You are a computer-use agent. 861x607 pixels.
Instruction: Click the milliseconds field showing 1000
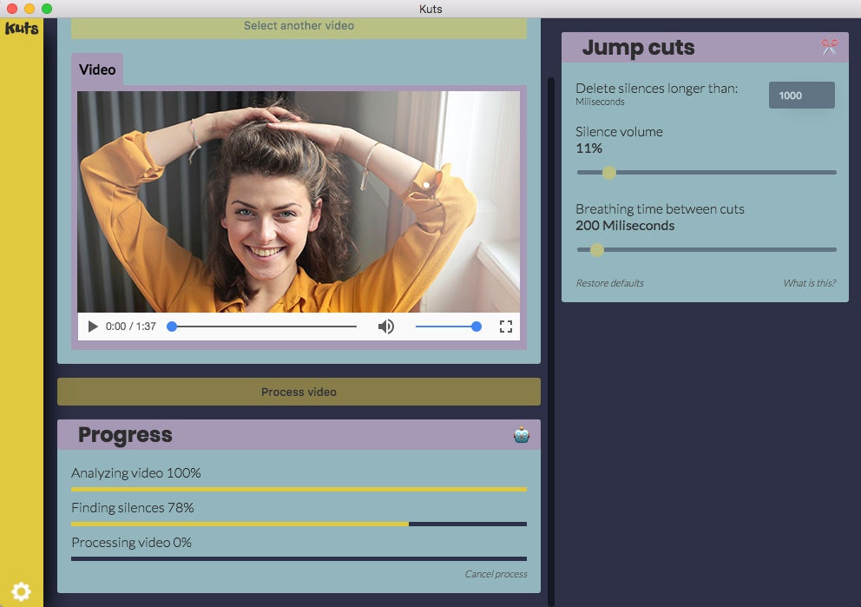(x=801, y=95)
